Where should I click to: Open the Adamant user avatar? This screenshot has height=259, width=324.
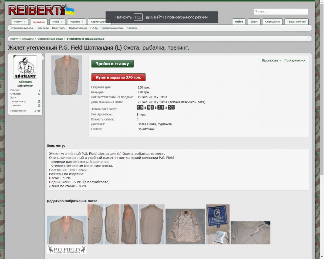(x=25, y=67)
